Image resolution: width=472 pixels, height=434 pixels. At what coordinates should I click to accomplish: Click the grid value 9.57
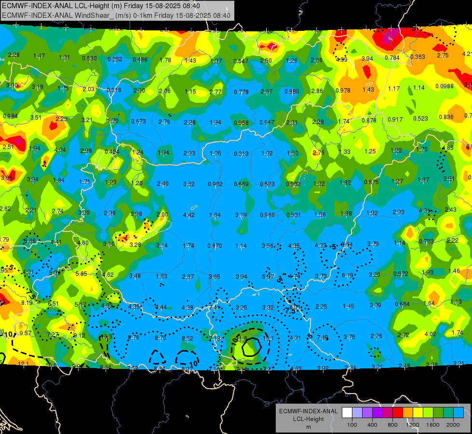(x=25, y=333)
